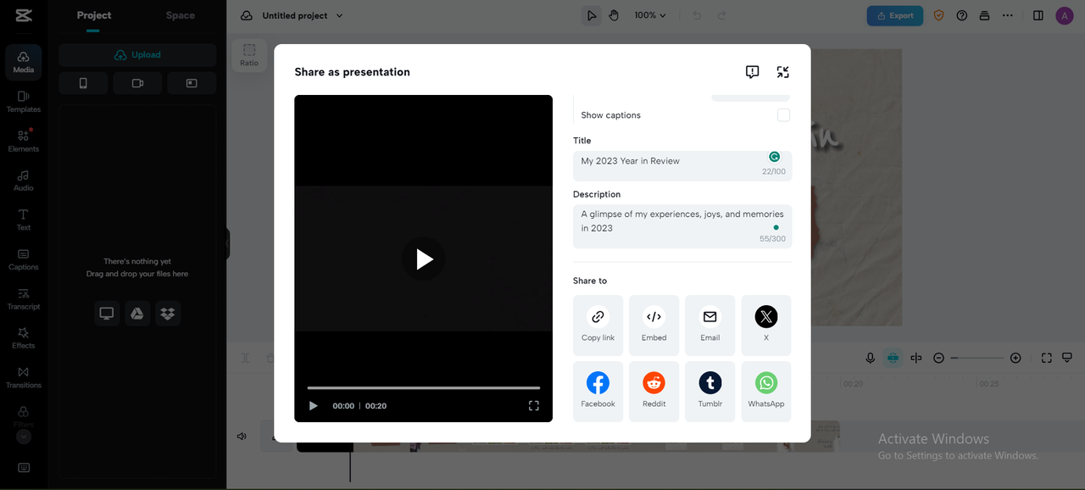The height and width of the screenshot is (490, 1085).
Task: Open the Captions panel in sidebar
Action: [x=24, y=259]
